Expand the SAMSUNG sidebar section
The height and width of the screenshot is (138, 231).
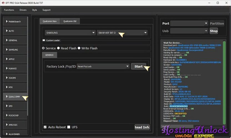(15, 50)
